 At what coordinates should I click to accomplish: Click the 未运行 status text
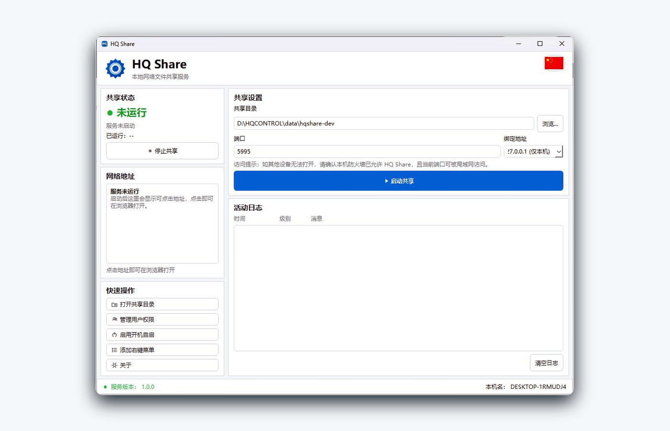pos(132,113)
